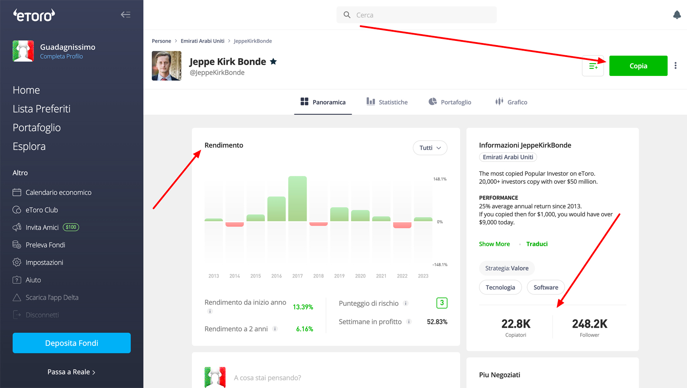Image resolution: width=687 pixels, height=388 pixels.
Task: Click the 2017 performance bar in chart
Action: [297, 199]
